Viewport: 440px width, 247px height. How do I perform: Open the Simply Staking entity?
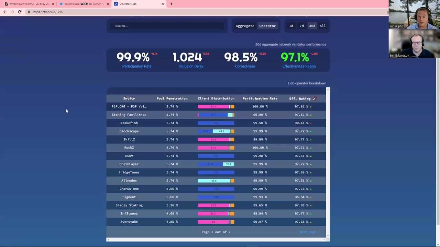point(129,205)
